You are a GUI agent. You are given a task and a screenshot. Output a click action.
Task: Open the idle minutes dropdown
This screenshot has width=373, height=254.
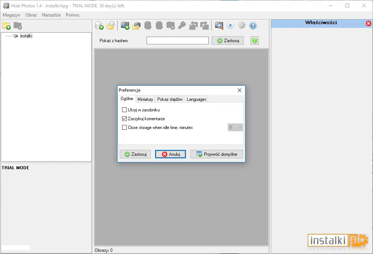pos(235,128)
